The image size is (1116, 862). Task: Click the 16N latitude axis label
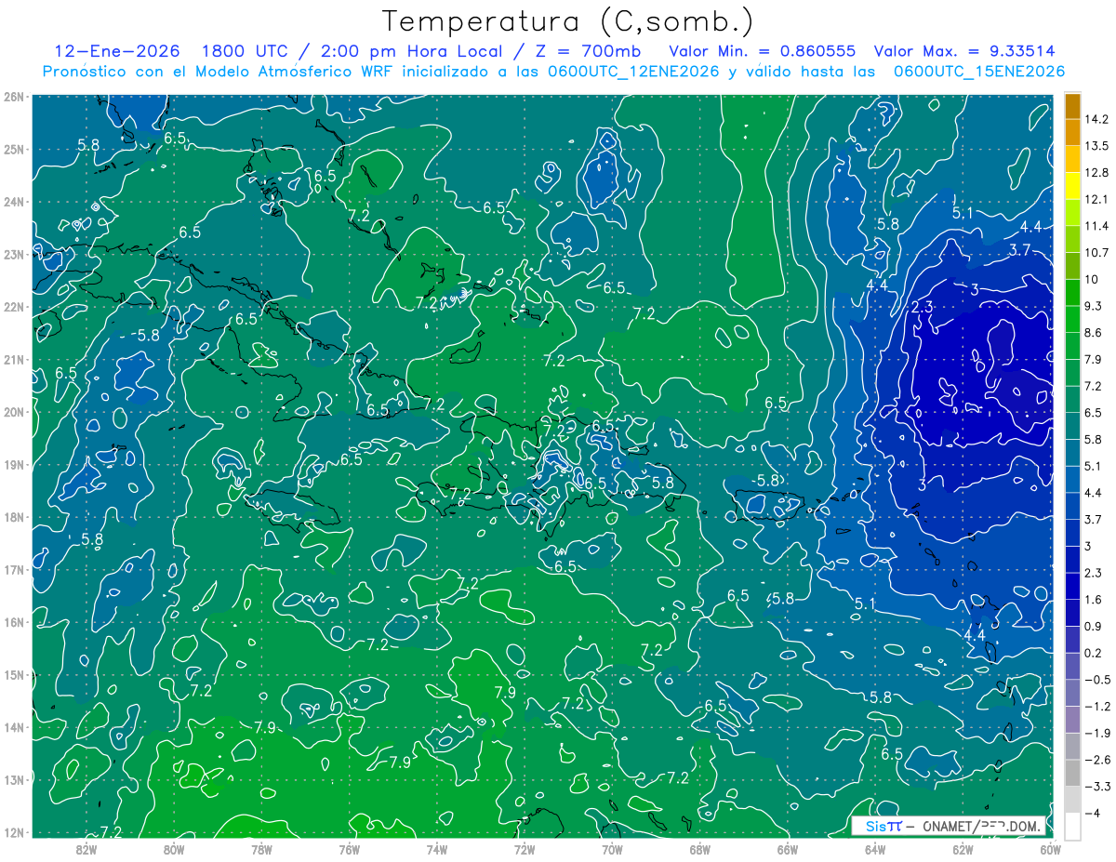click(13, 622)
